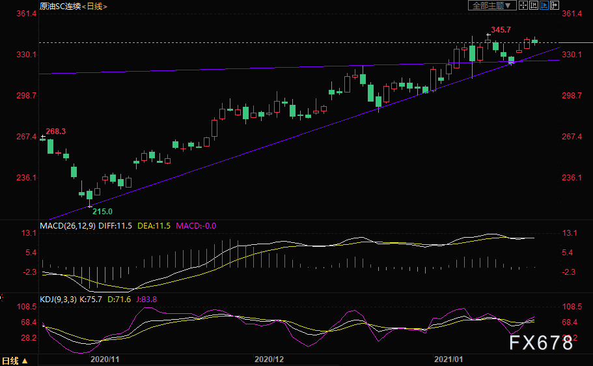
Task: Expand the 日线 period selector at bottom
Action: 15,361
